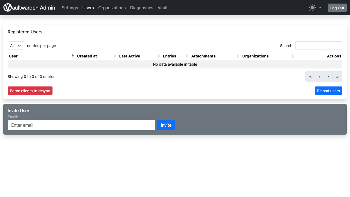Sort table by User column
Screen dimensions: 350x197
pos(42,56)
